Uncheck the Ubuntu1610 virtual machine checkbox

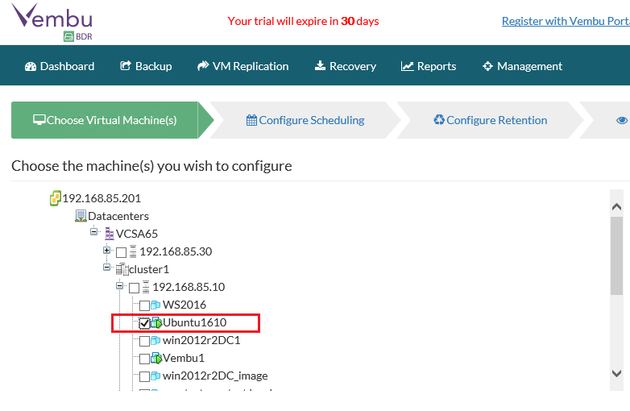pyautogui.click(x=144, y=323)
